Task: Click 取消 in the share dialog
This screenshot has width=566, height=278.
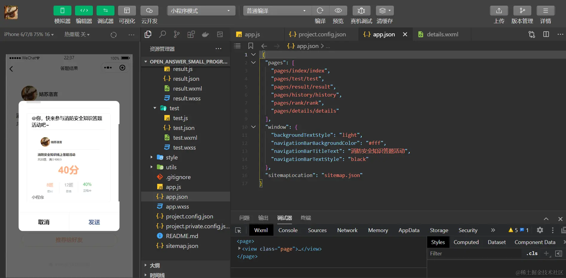Action: 44,222
